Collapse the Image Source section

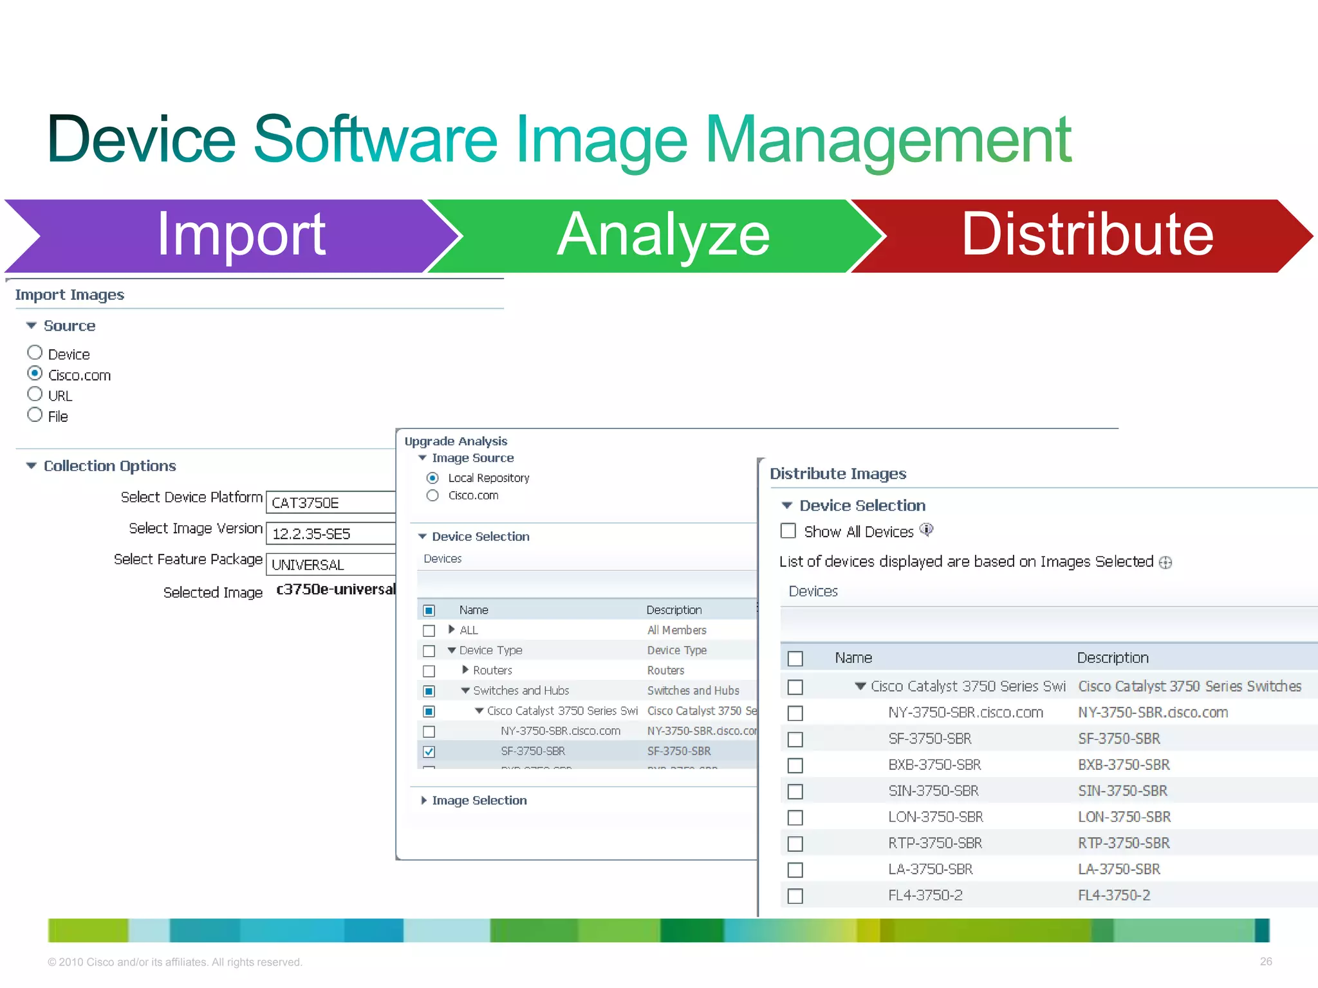[x=422, y=458]
